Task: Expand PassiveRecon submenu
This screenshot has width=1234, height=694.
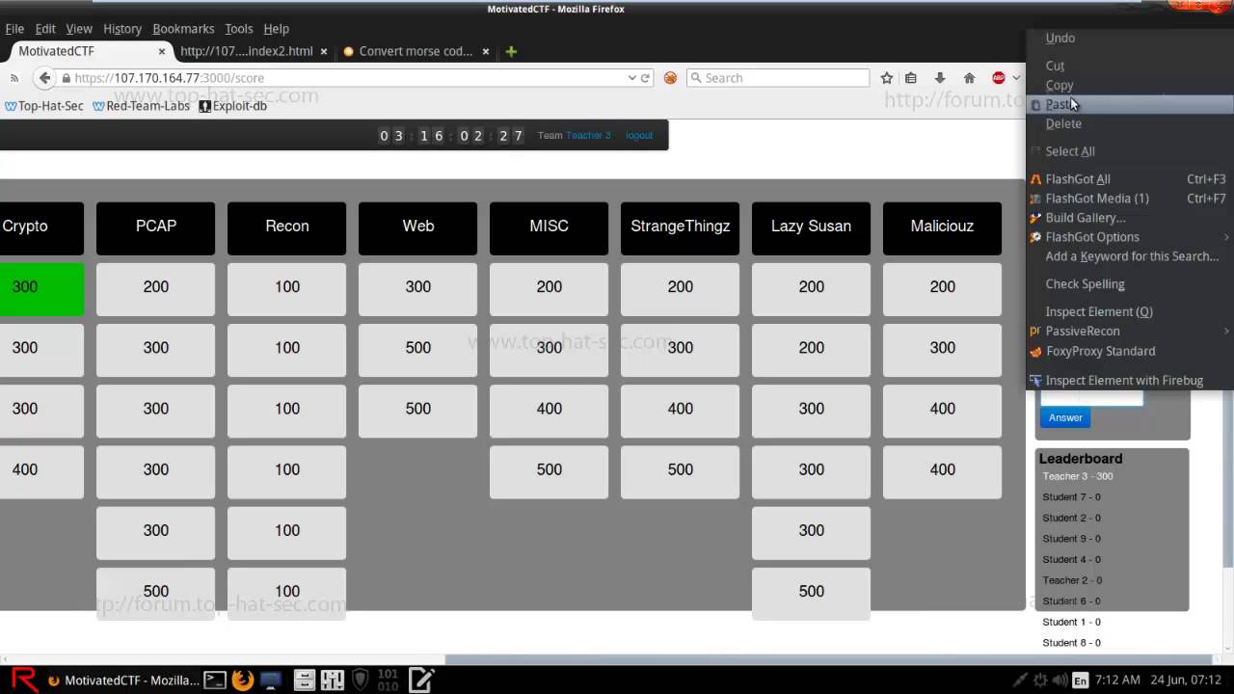Action: click(x=1130, y=331)
